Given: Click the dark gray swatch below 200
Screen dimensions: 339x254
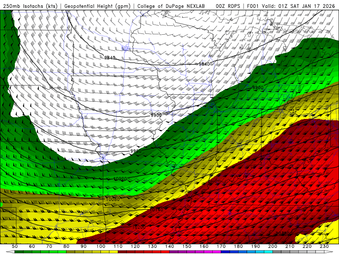Looking at the screenshot, I should tap(277, 252).
